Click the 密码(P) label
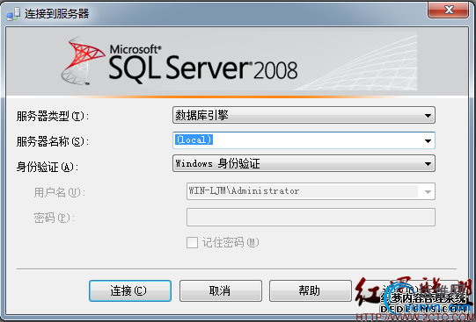 (54, 218)
